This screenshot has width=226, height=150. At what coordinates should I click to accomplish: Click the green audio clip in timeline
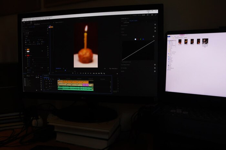[76, 88]
